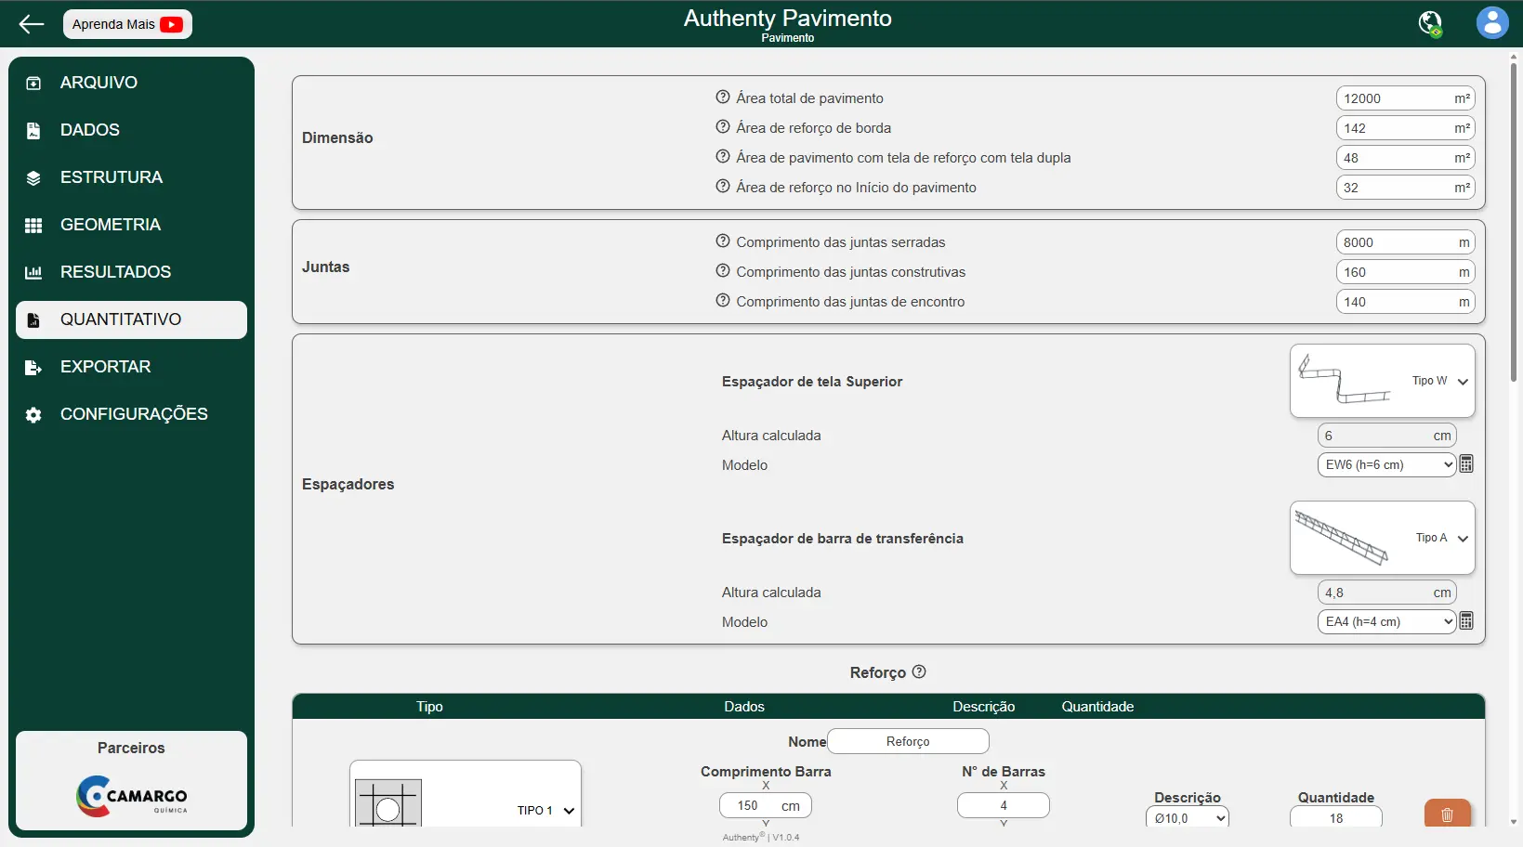Image resolution: width=1523 pixels, height=847 pixels.
Task: Click the Dimensão section label
Action: [337, 137]
